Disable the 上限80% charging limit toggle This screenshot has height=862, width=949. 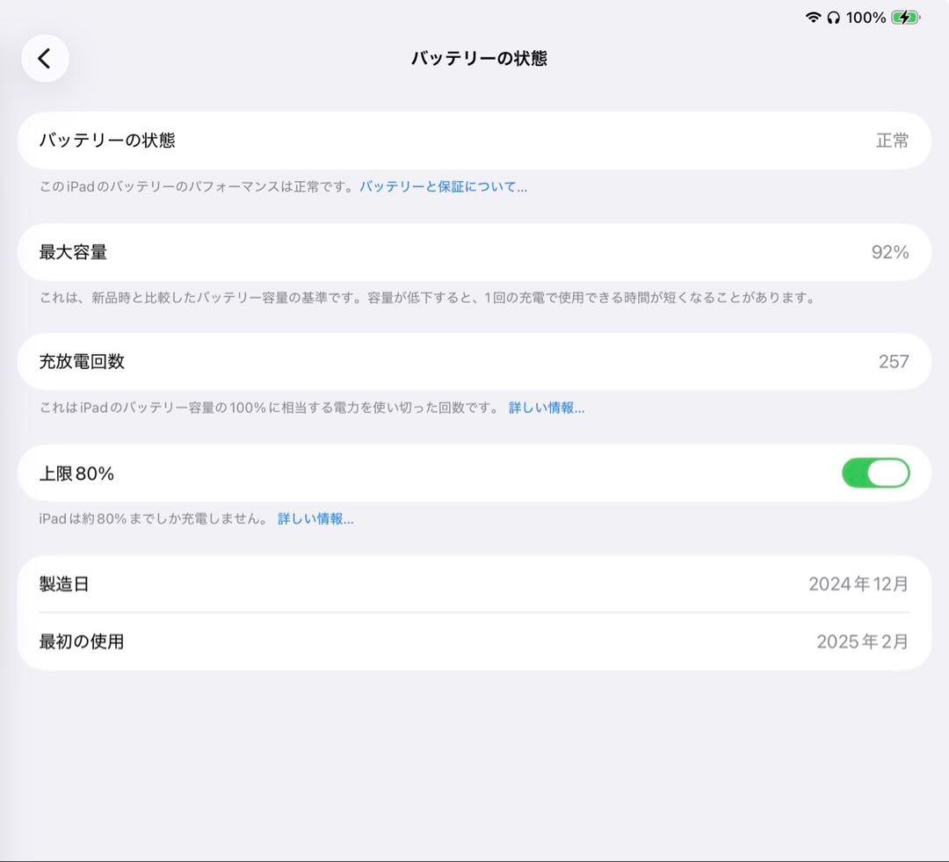coord(875,473)
